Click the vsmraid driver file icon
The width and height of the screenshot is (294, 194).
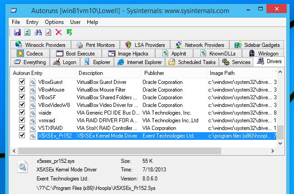click(x=33, y=120)
